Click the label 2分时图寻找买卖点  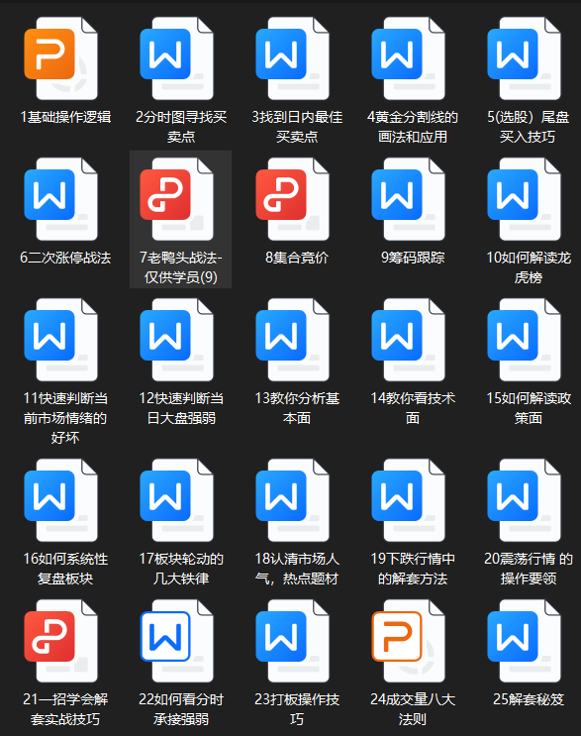[181, 127]
